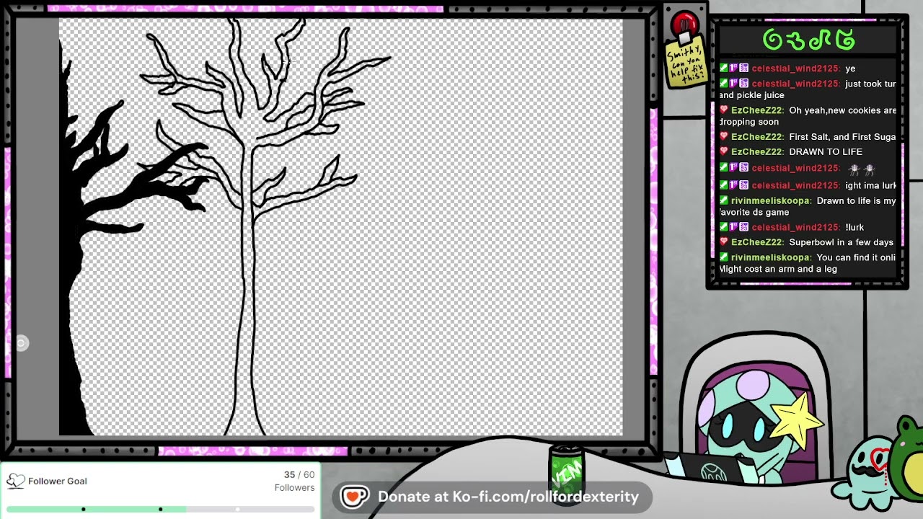This screenshot has height=519, width=923.
Task: Click the "Superbowl in a few days" message
Action: pyautogui.click(x=841, y=242)
